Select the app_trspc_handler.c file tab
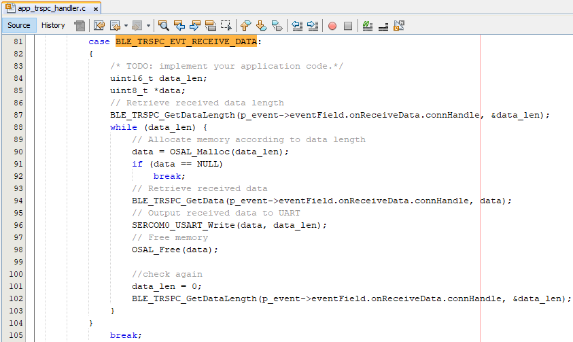 click(47, 8)
